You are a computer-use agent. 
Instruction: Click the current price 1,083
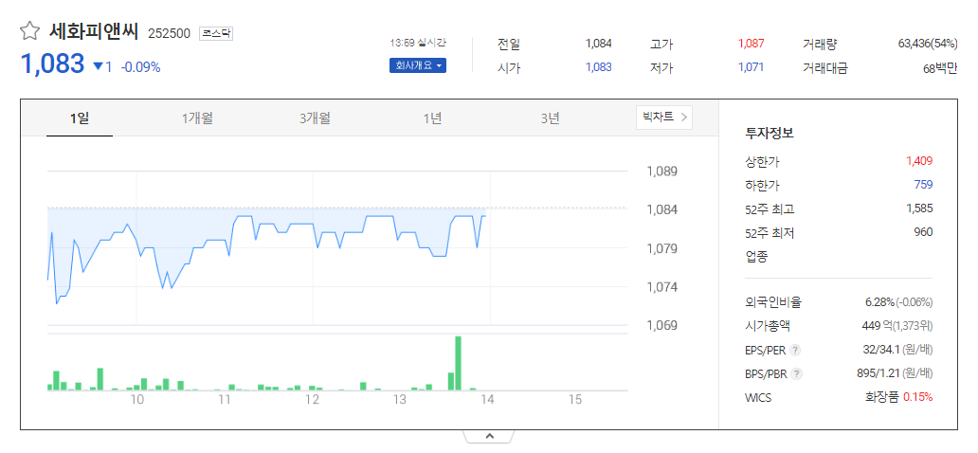coord(52,63)
